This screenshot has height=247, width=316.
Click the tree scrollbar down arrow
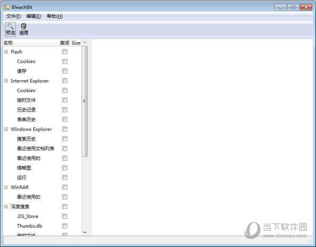[85, 232]
